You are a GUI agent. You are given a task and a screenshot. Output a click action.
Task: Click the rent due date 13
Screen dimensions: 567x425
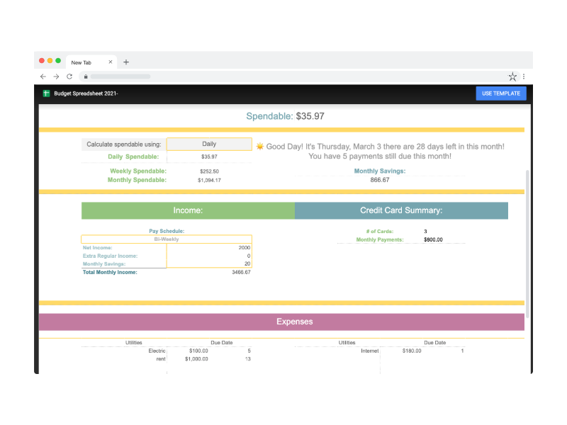pyautogui.click(x=247, y=359)
